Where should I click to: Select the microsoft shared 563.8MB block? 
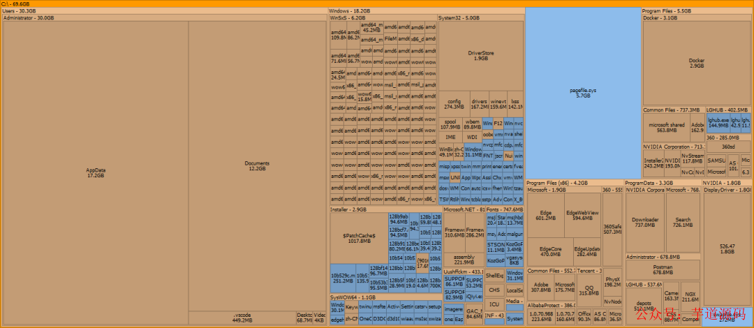coord(667,128)
